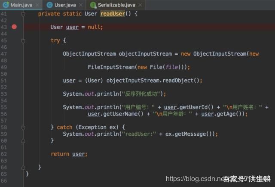Click the Main.java class file icon
The width and height of the screenshot is (275, 187).
click(6, 5)
